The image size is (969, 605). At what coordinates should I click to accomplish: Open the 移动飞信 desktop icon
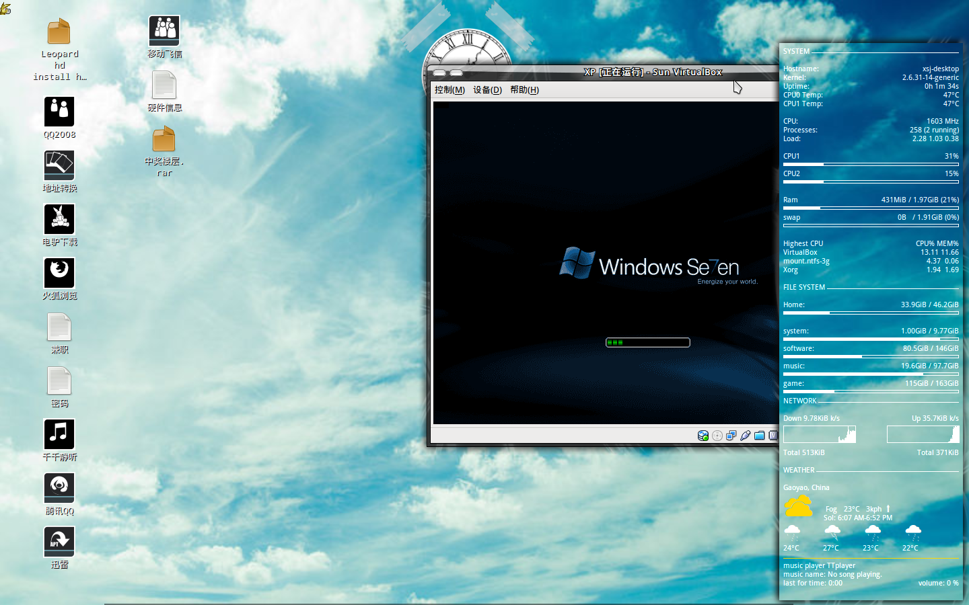point(164,31)
